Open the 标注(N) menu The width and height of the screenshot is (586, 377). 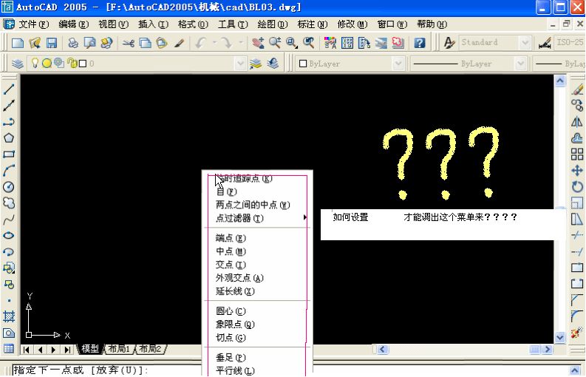pos(313,24)
